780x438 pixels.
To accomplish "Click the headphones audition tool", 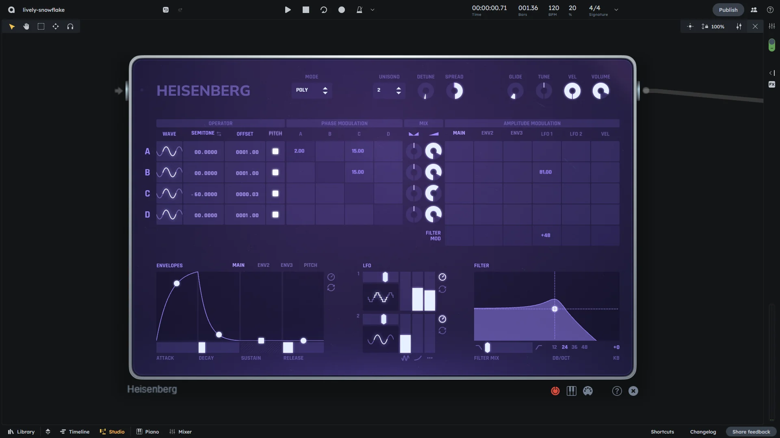I will (70, 26).
